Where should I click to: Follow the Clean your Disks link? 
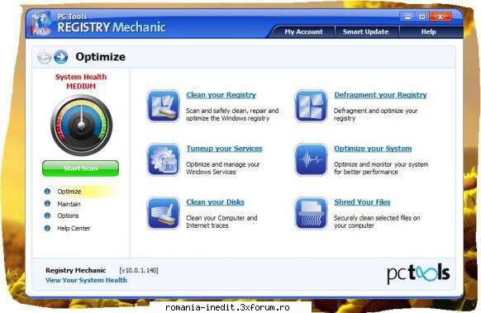click(x=216, y=202)
